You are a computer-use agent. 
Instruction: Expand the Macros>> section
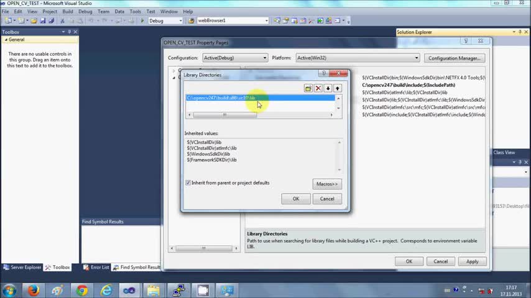tap(327, 184)
